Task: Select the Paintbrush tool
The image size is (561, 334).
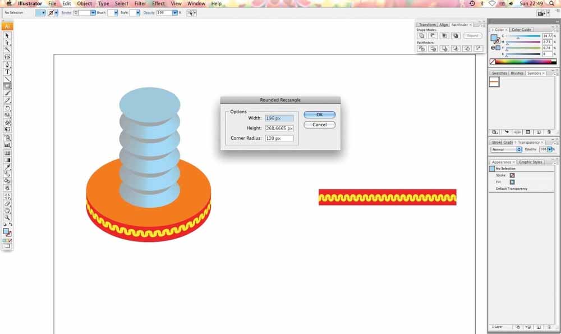Action: (7, 93)
